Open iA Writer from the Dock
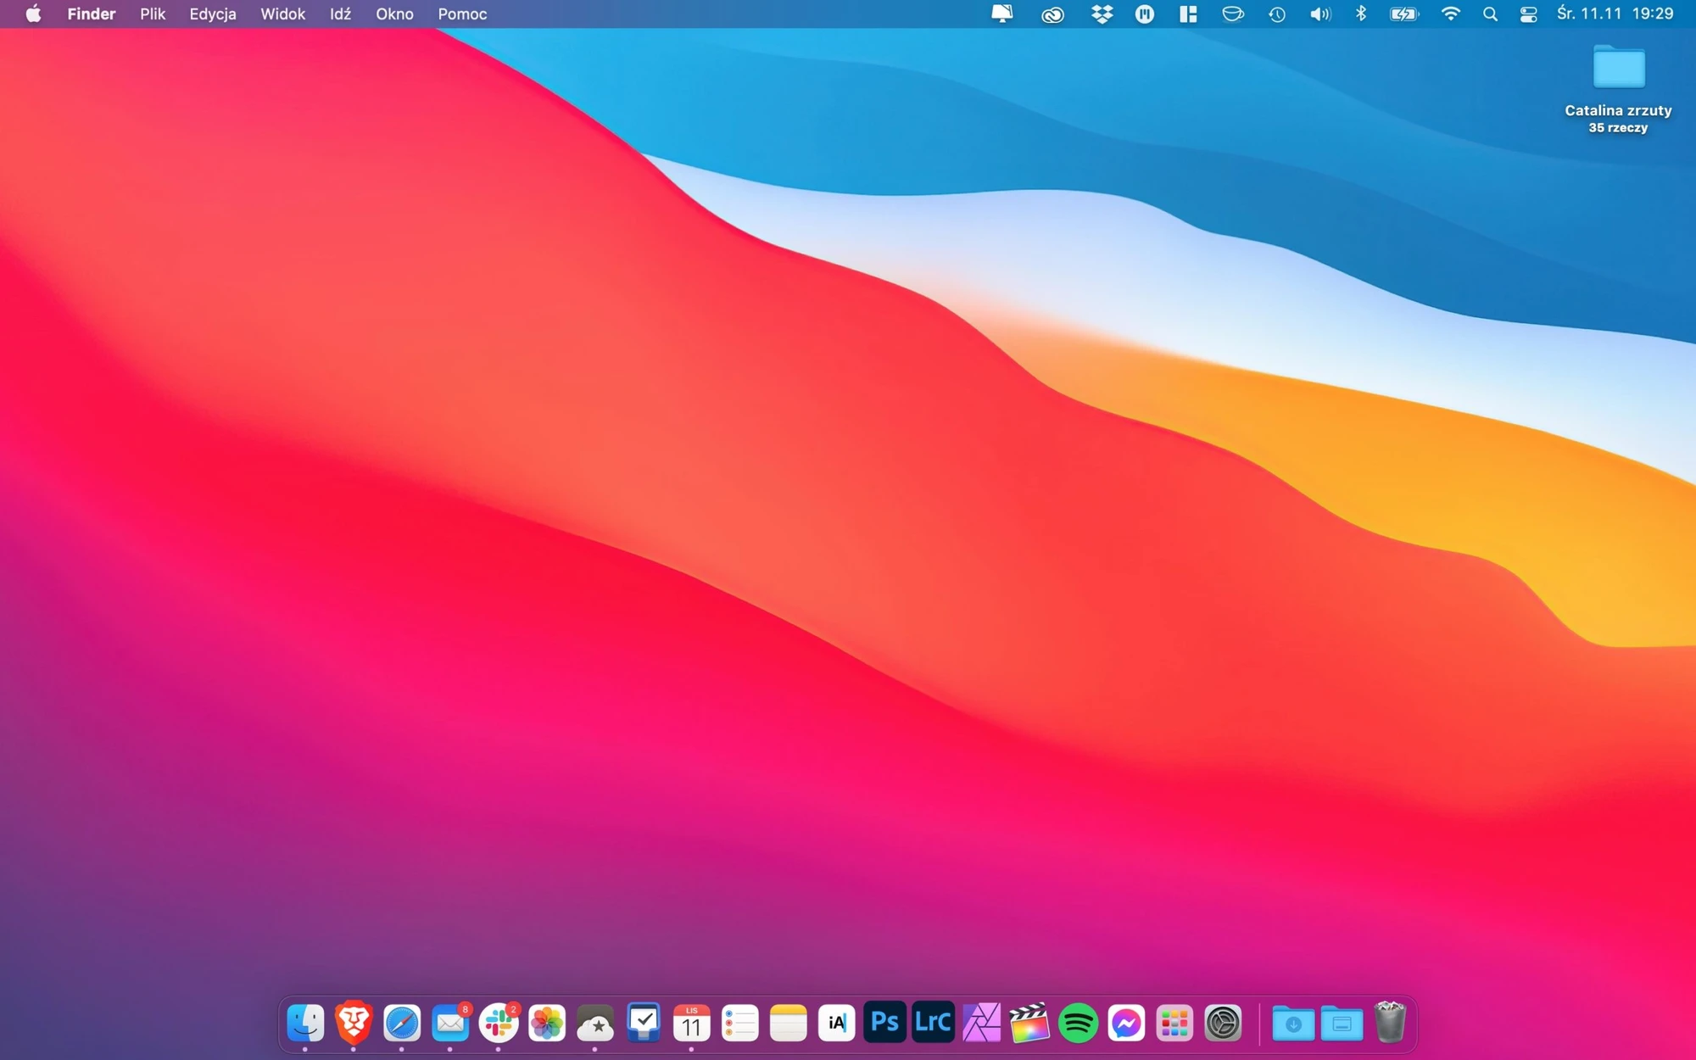 pyautogui.click(x=836, y=1024)
